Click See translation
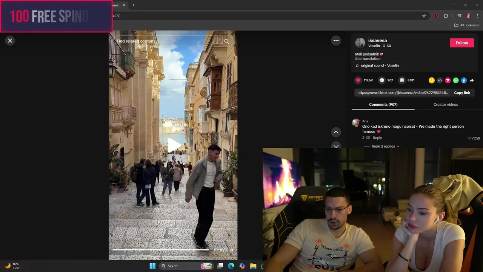483x272 pixels. coord(368,59)
